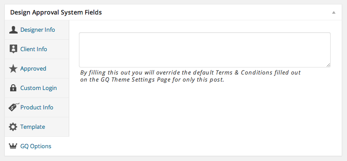The height and width of the screenshot is (161, 347).
Task: Click the Custom Login padlock icon
Action: pos(13,88)
